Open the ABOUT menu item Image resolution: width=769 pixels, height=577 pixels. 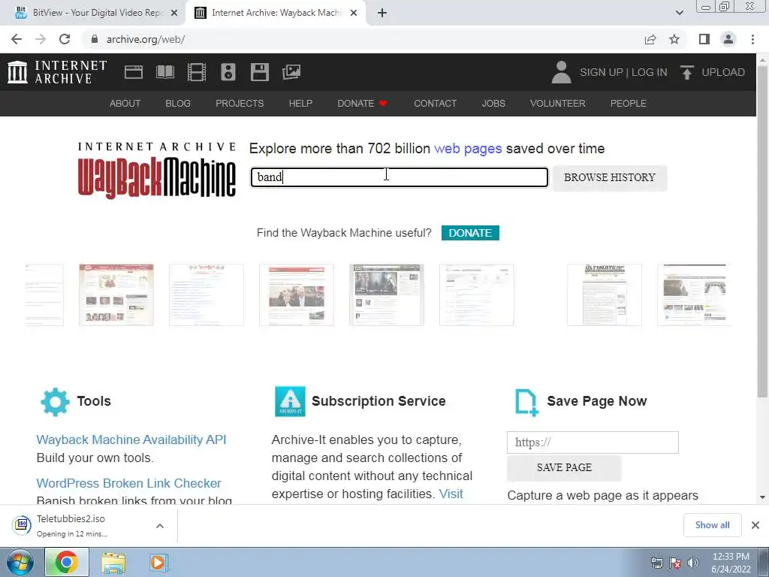pos(125,104)
